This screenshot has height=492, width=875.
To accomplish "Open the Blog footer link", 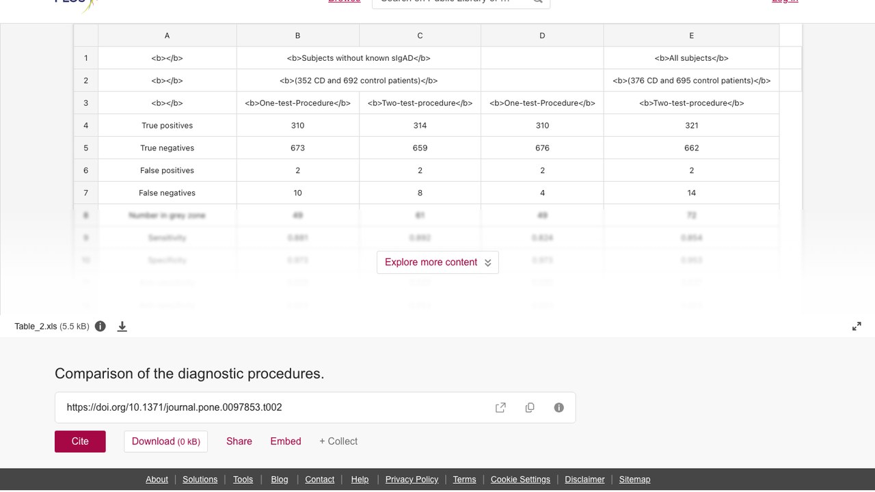I will pyautogui.click(x=280, y=479).
